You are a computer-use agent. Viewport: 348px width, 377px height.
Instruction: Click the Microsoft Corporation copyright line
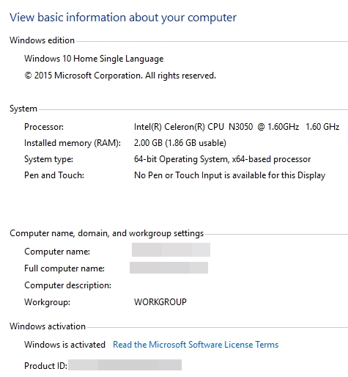click(120, 76)
